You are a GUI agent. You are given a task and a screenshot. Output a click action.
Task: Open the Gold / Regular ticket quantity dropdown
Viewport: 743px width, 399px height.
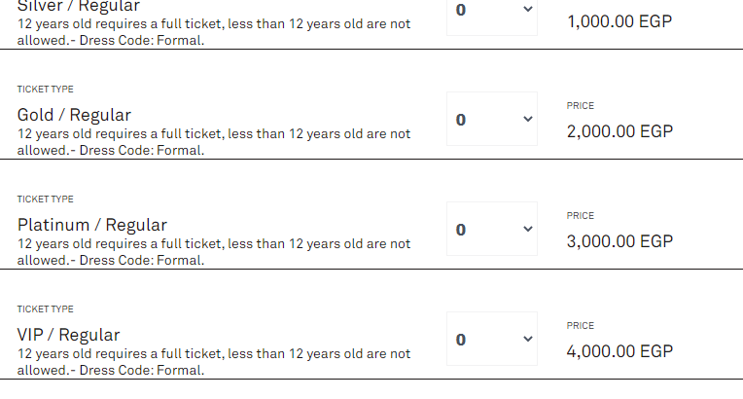pos(492,119)
